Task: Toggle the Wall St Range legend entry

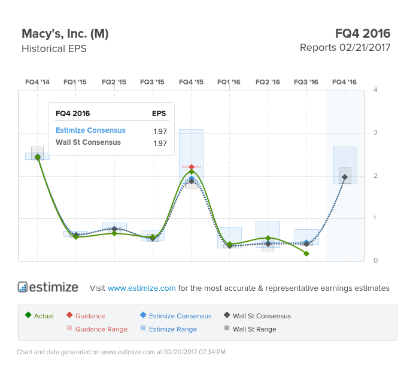Action: coord(250,329)
